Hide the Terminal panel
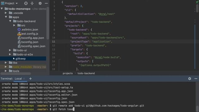Image resolution: width=199 pixels, height=112 pixels. (x=196, y=79)
